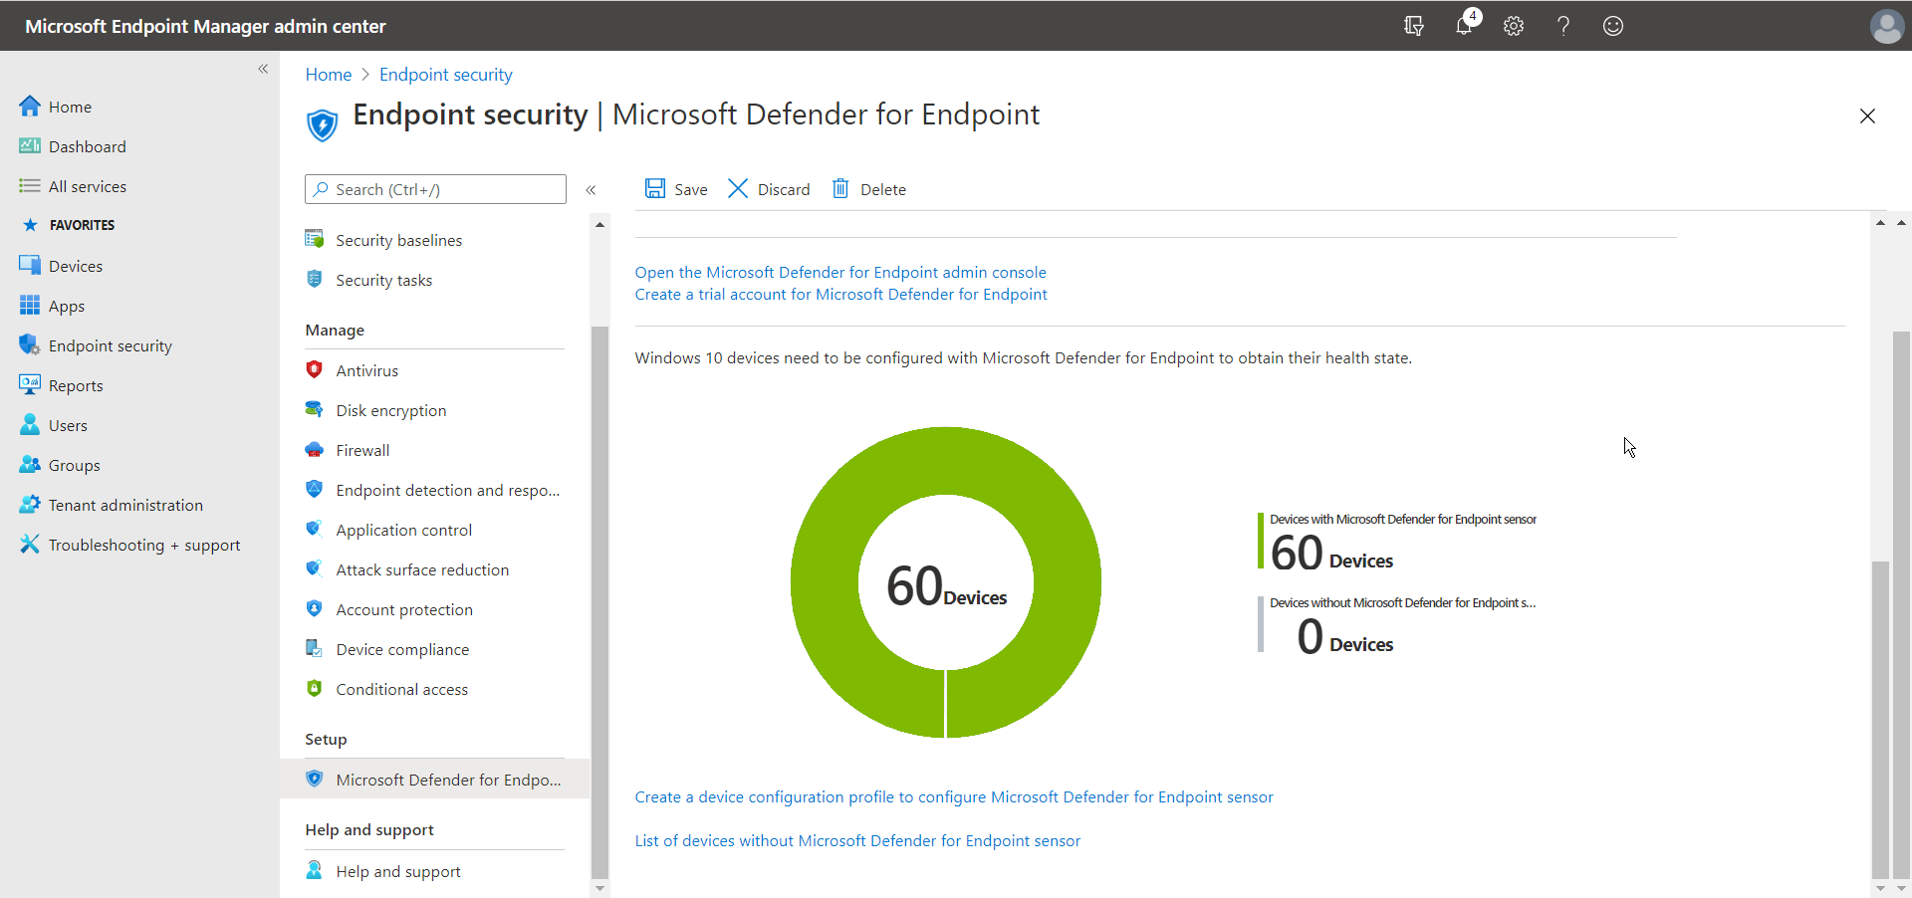Screen dimensions: 1912x898
Task: Select Microsoft Defender for Endpoint setup item
Action: point(435,780)
